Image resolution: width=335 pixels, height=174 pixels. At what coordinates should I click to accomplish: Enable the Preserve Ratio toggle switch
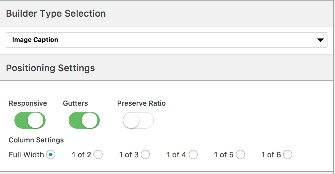point(138,120)
